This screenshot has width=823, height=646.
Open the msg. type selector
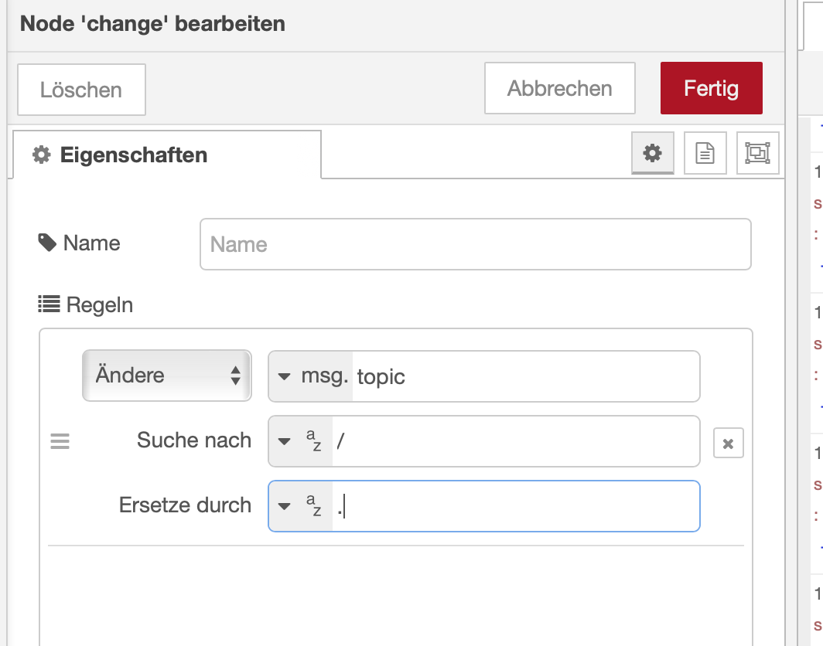pyautogui.click(x=311, y=376)
